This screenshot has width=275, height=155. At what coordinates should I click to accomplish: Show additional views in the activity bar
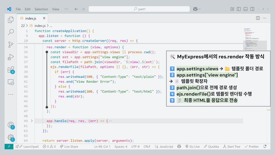click(x=11, y=94)
